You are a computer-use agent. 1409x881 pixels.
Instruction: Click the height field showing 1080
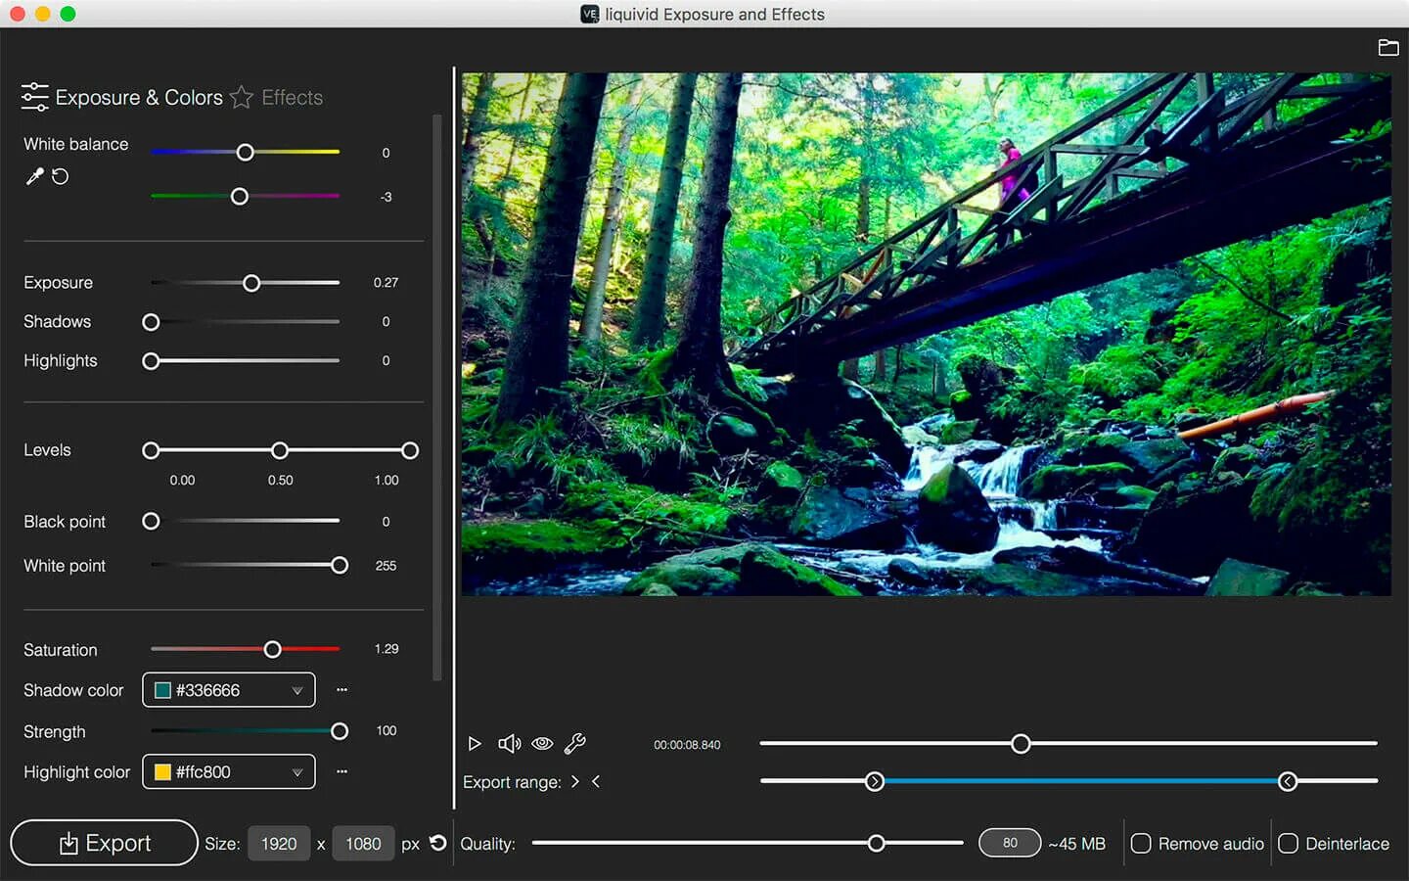(363, 844)
